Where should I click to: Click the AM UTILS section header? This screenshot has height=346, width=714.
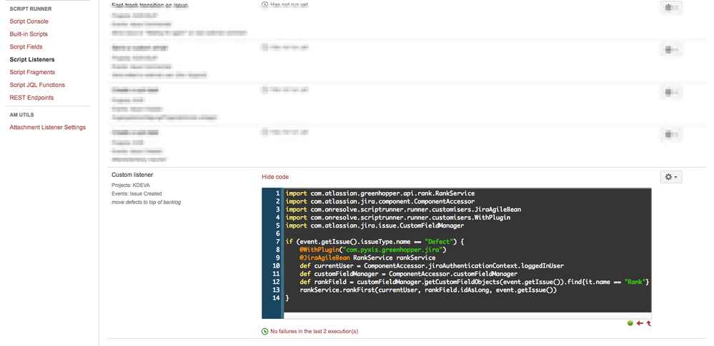coord(22,115)
